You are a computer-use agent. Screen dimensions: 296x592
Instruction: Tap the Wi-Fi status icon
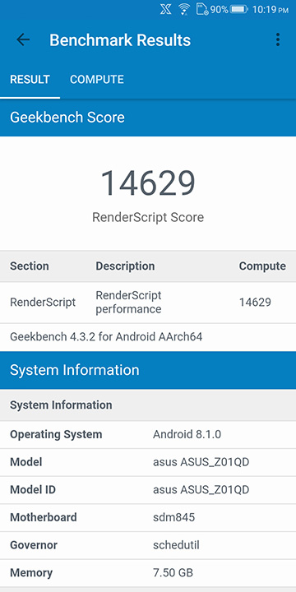(x=184, y=9)
